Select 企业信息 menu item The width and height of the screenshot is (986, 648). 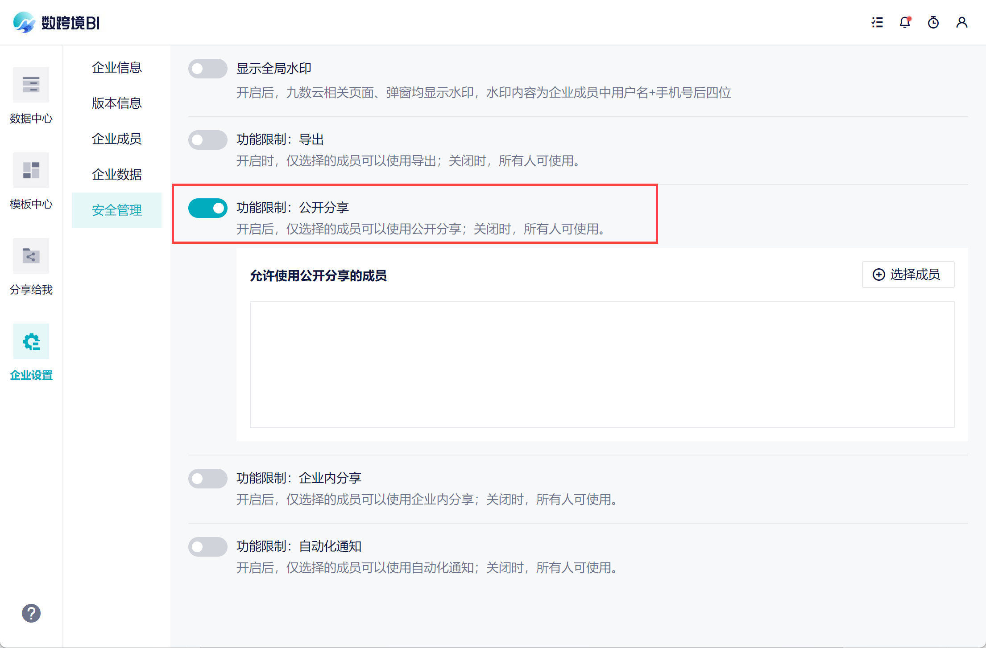pyautogui.click(x=116, y=68)
